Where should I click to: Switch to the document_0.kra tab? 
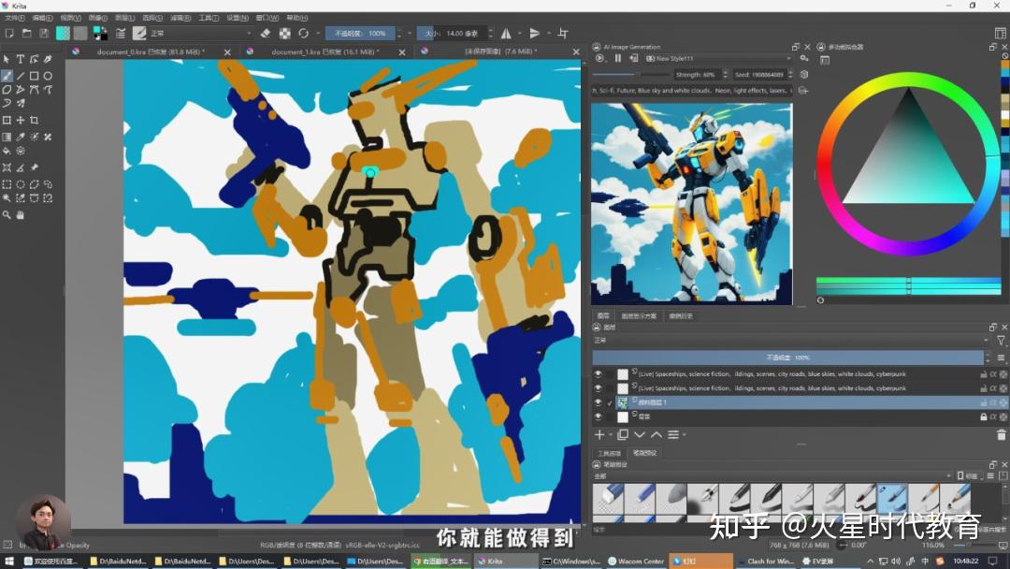point(150,52)
